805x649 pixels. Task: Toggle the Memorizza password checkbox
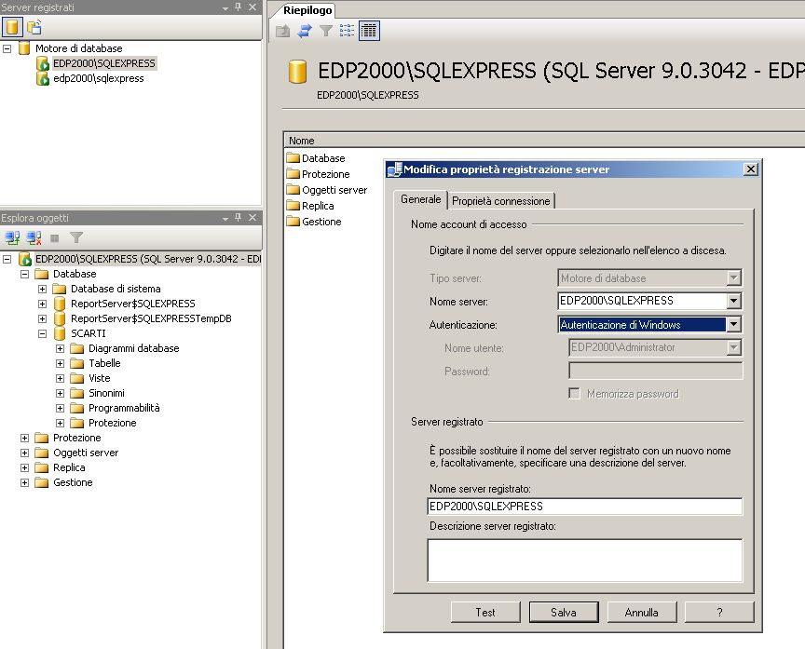(x=575, y=394)
